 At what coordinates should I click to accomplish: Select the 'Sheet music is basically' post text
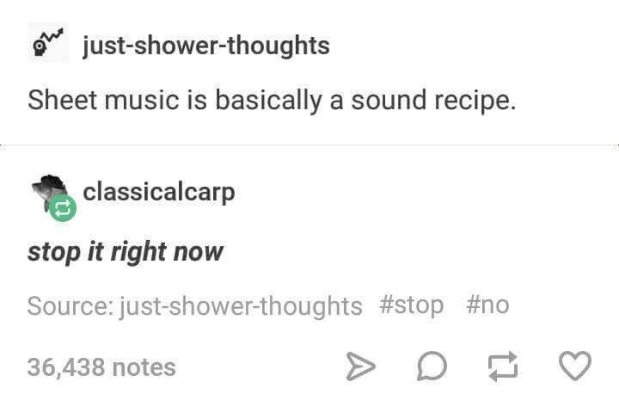(272, 101)
